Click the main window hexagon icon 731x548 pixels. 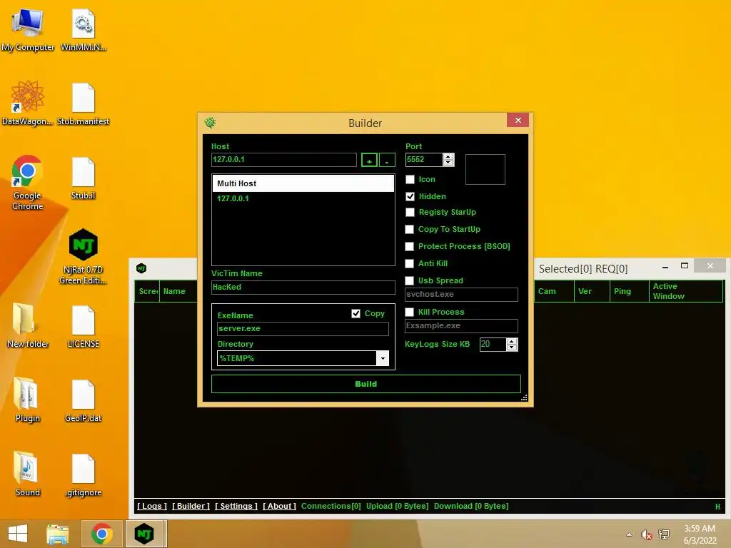(141, 268)
